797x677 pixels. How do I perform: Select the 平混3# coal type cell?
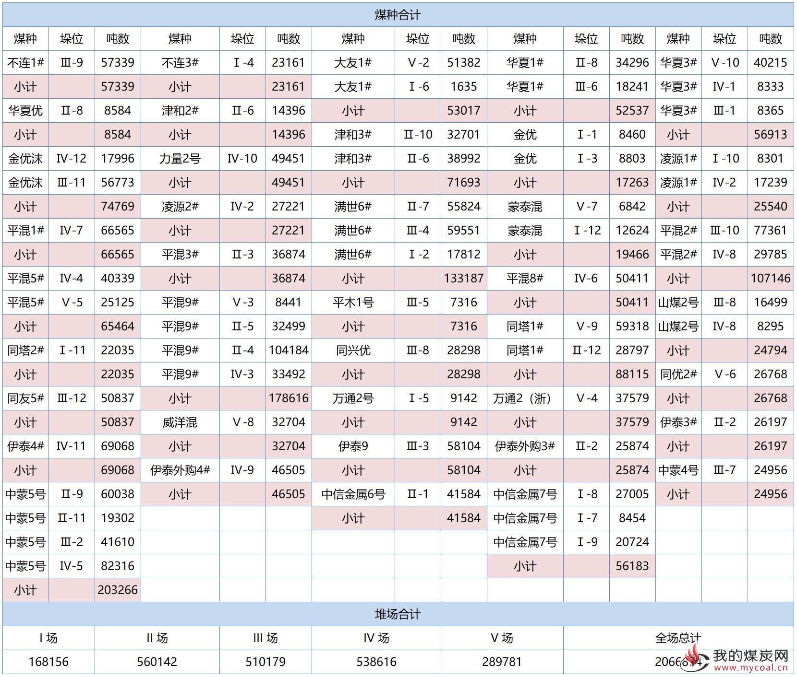tap(180, 254)
